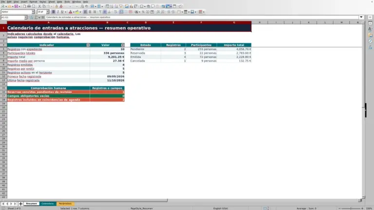374x210 pixels.
Task: Click Sort Ascending icon
Action: (x=112, y=6)
